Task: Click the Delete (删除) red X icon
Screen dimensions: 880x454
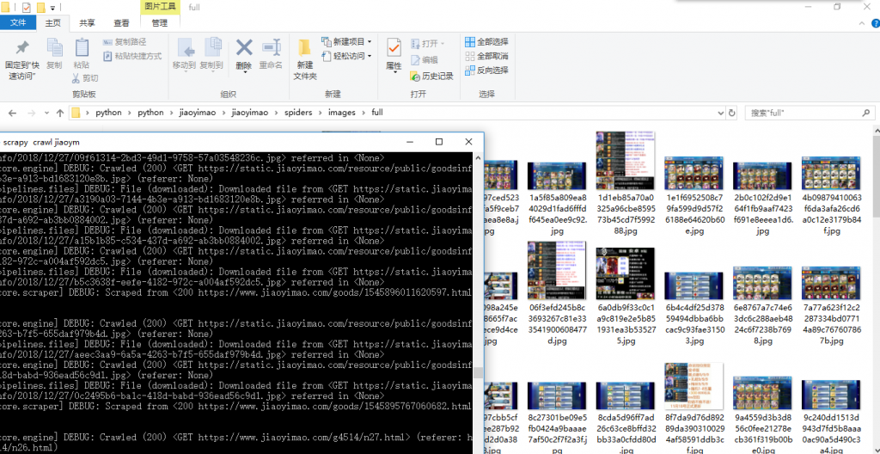Action: [x=244, y=48]
